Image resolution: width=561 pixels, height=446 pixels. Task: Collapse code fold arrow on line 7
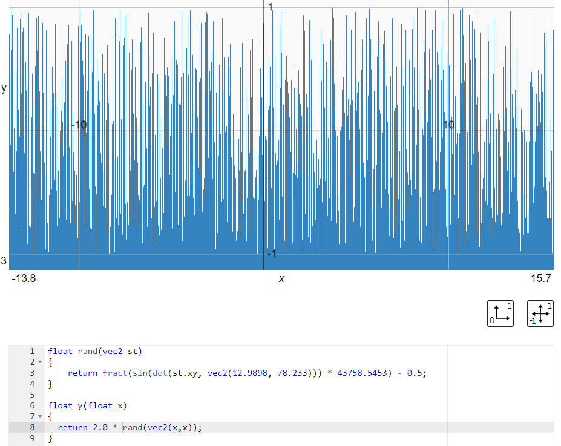click(40, 417)
